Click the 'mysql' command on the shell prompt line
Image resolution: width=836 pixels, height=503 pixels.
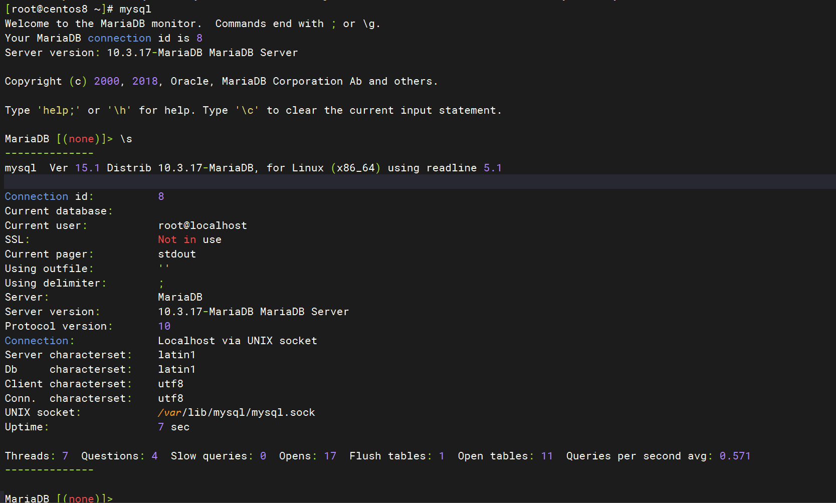click(135, 10)
